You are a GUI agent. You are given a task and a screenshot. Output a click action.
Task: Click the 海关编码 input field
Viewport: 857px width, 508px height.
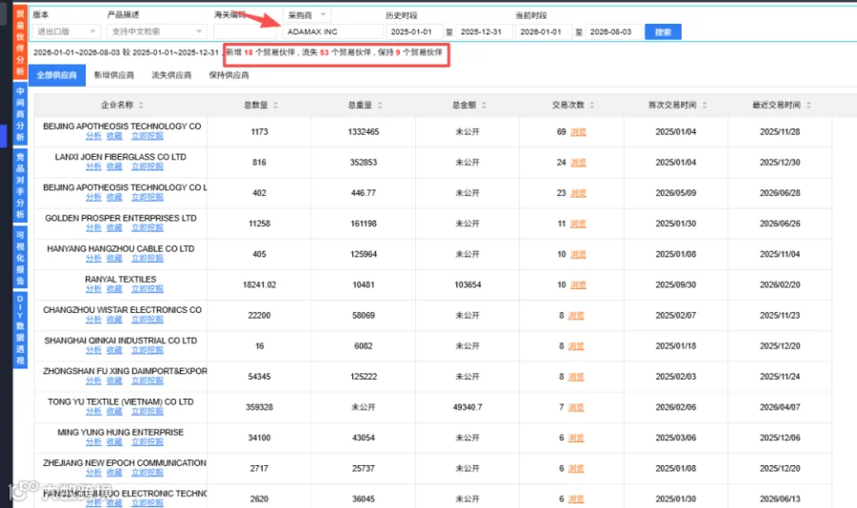(246, 31)
